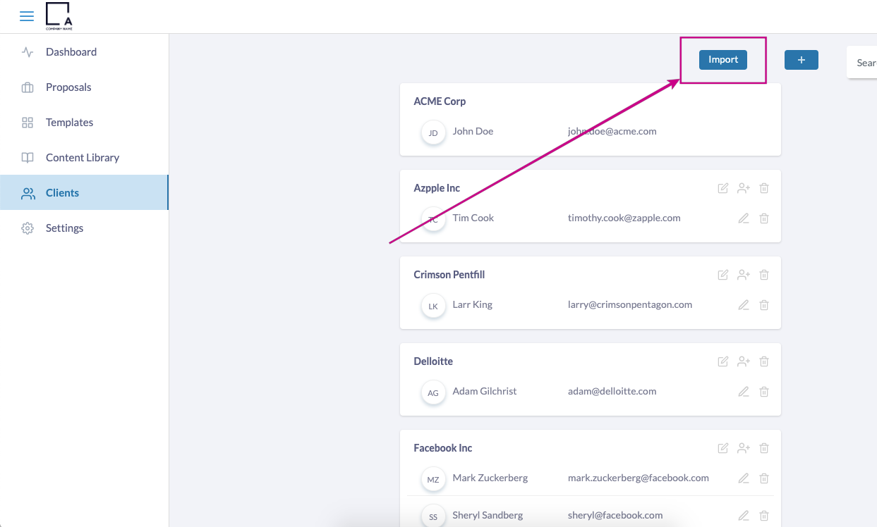877x527 pixels.
Task: Click the ACME Corp company name
Action: (440, 101)
